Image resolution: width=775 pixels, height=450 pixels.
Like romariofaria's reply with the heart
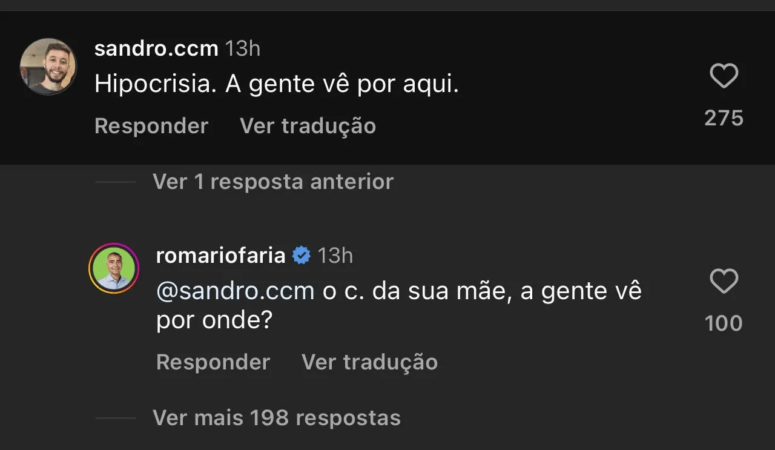(724, 282)
